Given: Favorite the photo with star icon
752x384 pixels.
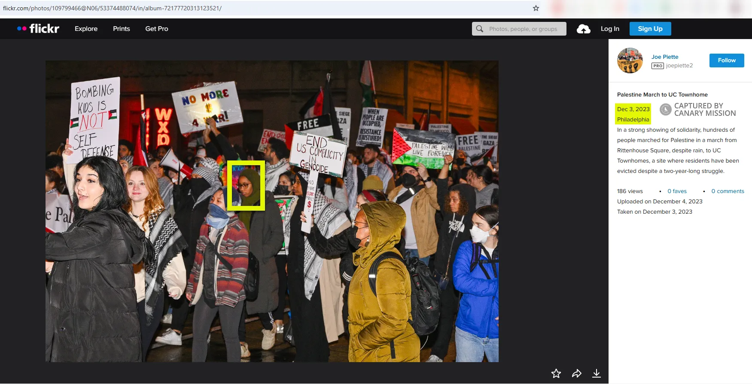Looking at the screenshot, I should coord(556,373).
